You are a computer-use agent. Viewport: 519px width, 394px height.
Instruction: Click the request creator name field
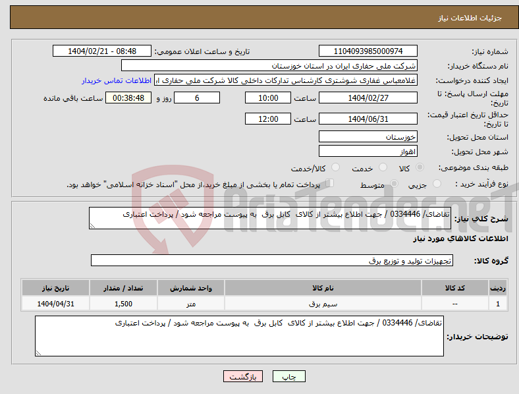coord(286,80)
